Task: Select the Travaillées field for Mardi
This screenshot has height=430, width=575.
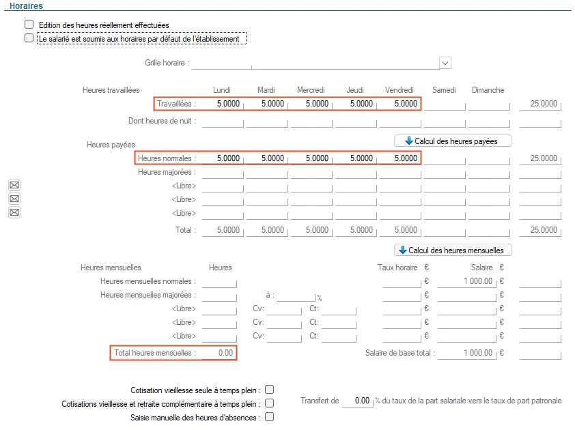Action: click(x=267, y=104)
